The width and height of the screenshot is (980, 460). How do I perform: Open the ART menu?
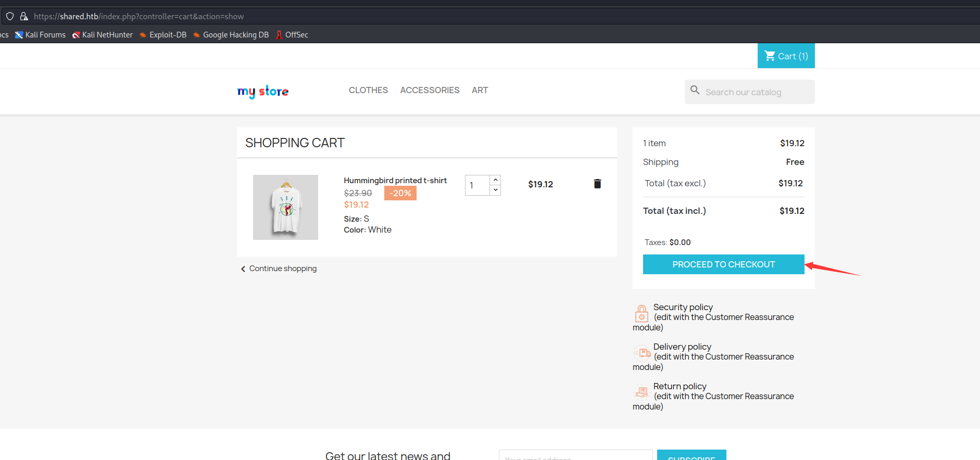480,90
